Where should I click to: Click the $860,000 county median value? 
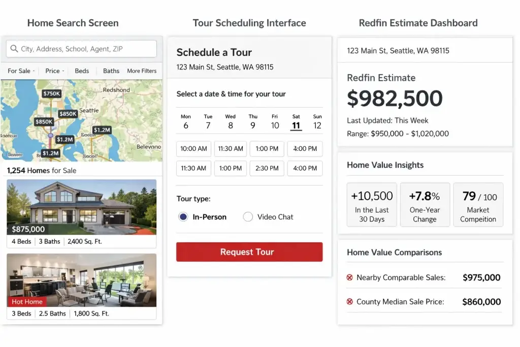(481, 302)
